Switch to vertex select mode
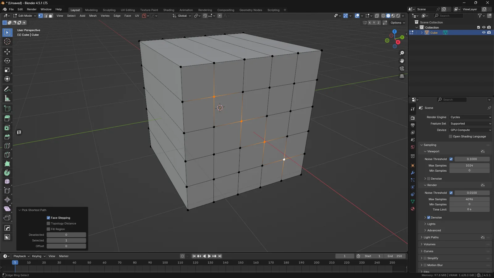 [40, 16]
